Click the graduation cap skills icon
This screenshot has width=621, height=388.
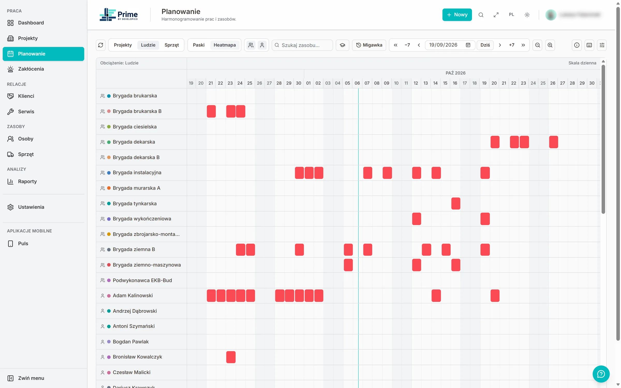342,45
